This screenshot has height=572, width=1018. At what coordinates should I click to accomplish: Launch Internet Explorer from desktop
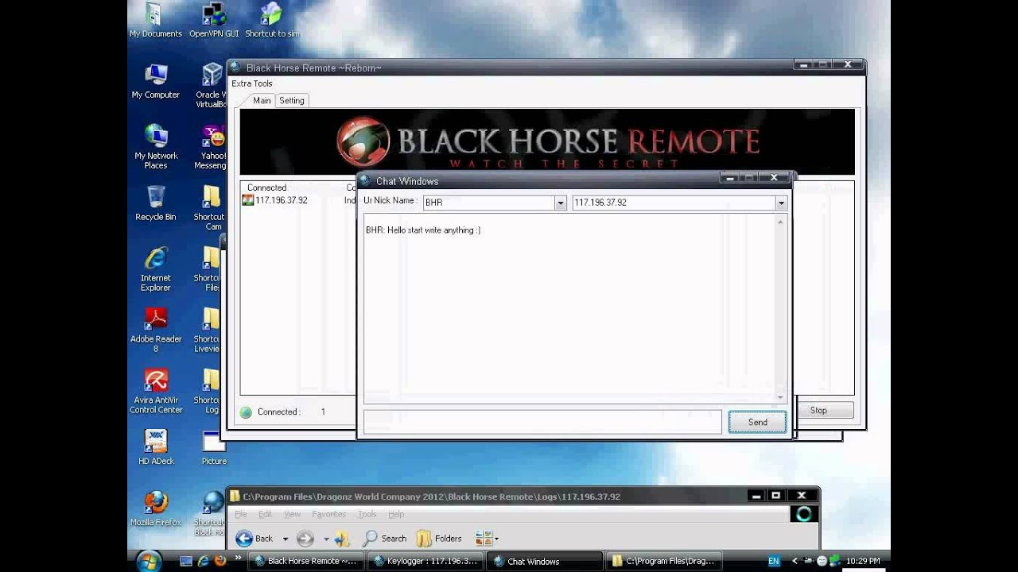156,269
